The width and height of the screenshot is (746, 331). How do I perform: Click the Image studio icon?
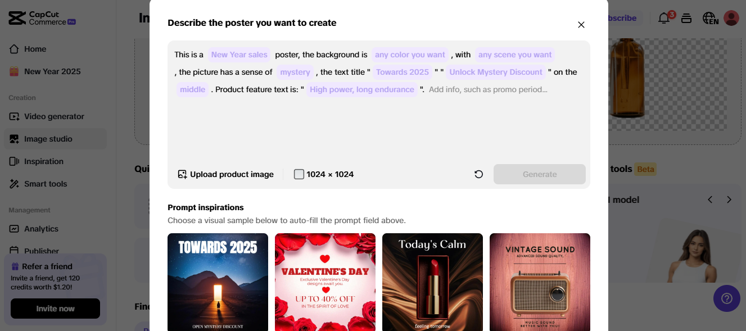(14, 139)
